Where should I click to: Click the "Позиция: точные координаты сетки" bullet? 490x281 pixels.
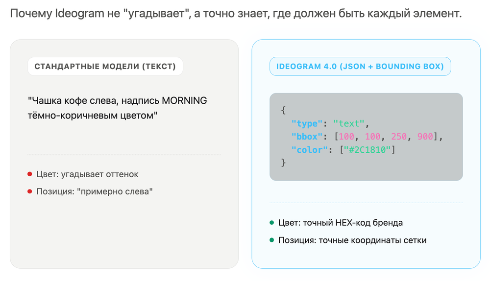(352, 240)
